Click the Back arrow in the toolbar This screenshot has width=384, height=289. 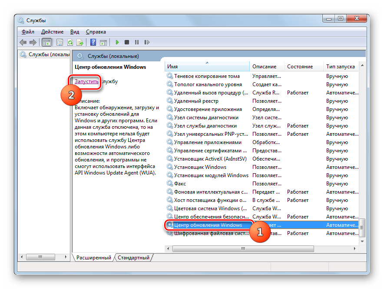(x=23, y=42)
